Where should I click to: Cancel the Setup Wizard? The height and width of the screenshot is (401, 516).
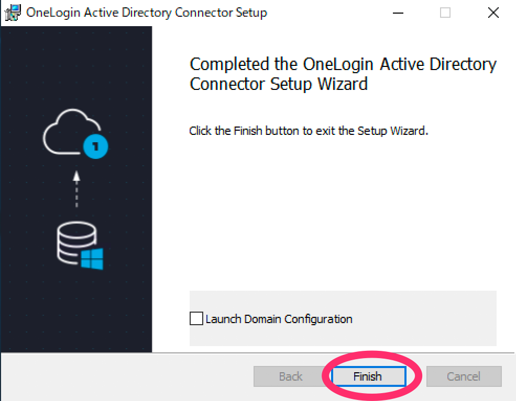[x=464, y=376]
